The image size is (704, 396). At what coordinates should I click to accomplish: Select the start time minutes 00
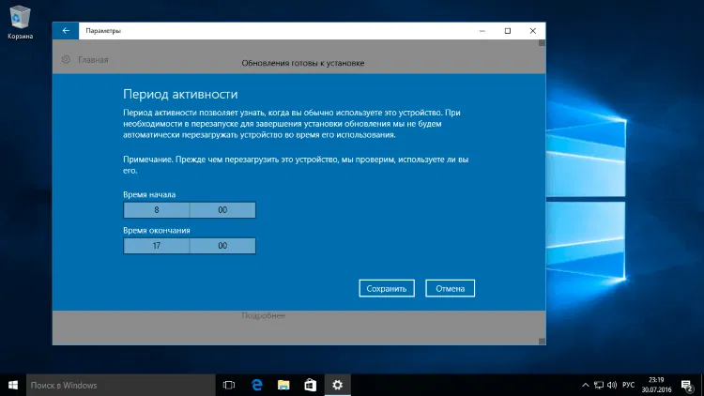pos(222,209)
